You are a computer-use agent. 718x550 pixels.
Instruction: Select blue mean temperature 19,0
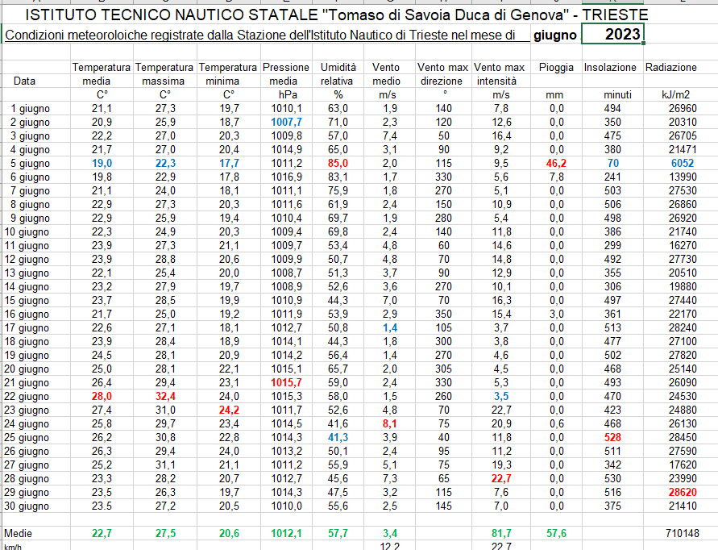click(102, 164)
